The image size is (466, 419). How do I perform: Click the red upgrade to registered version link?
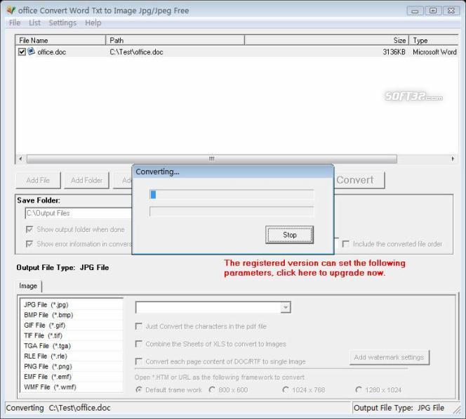314,268
